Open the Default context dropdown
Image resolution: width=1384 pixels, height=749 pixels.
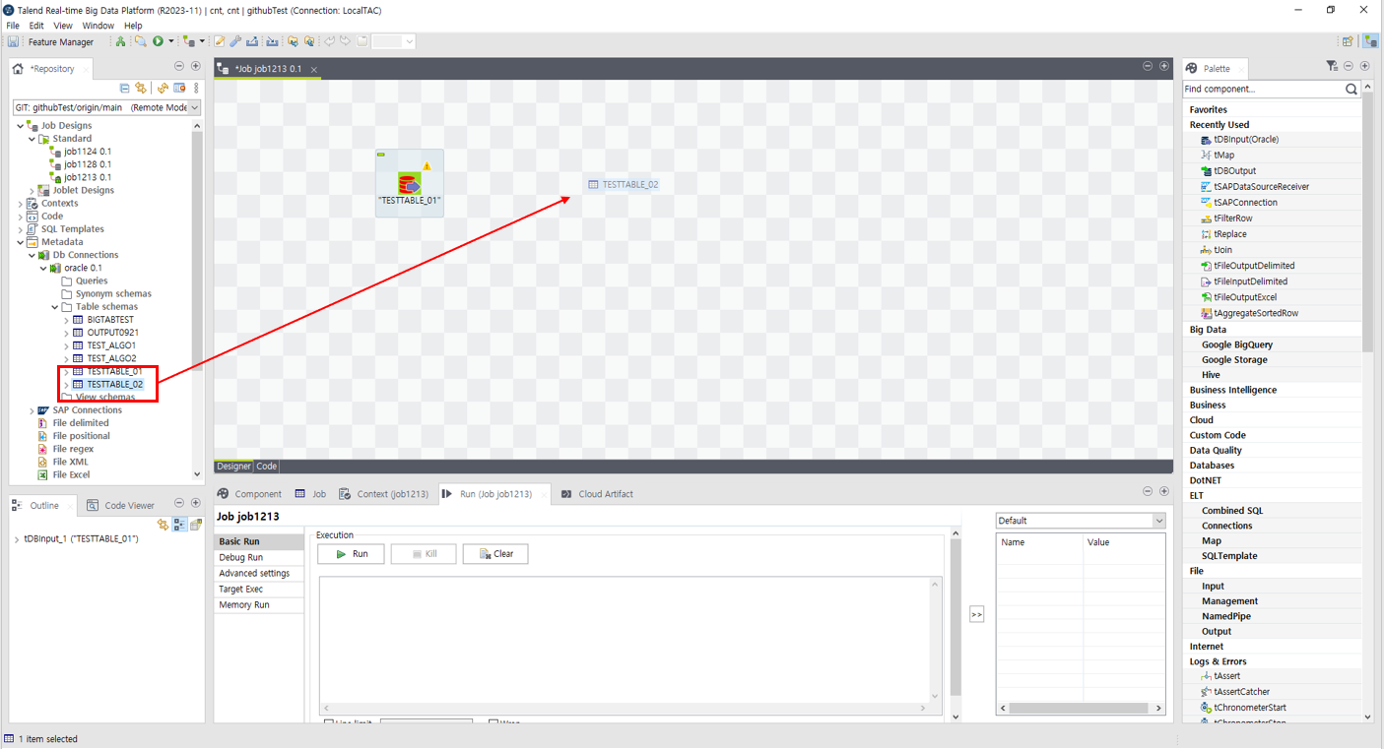click(x=1158, y=521)
